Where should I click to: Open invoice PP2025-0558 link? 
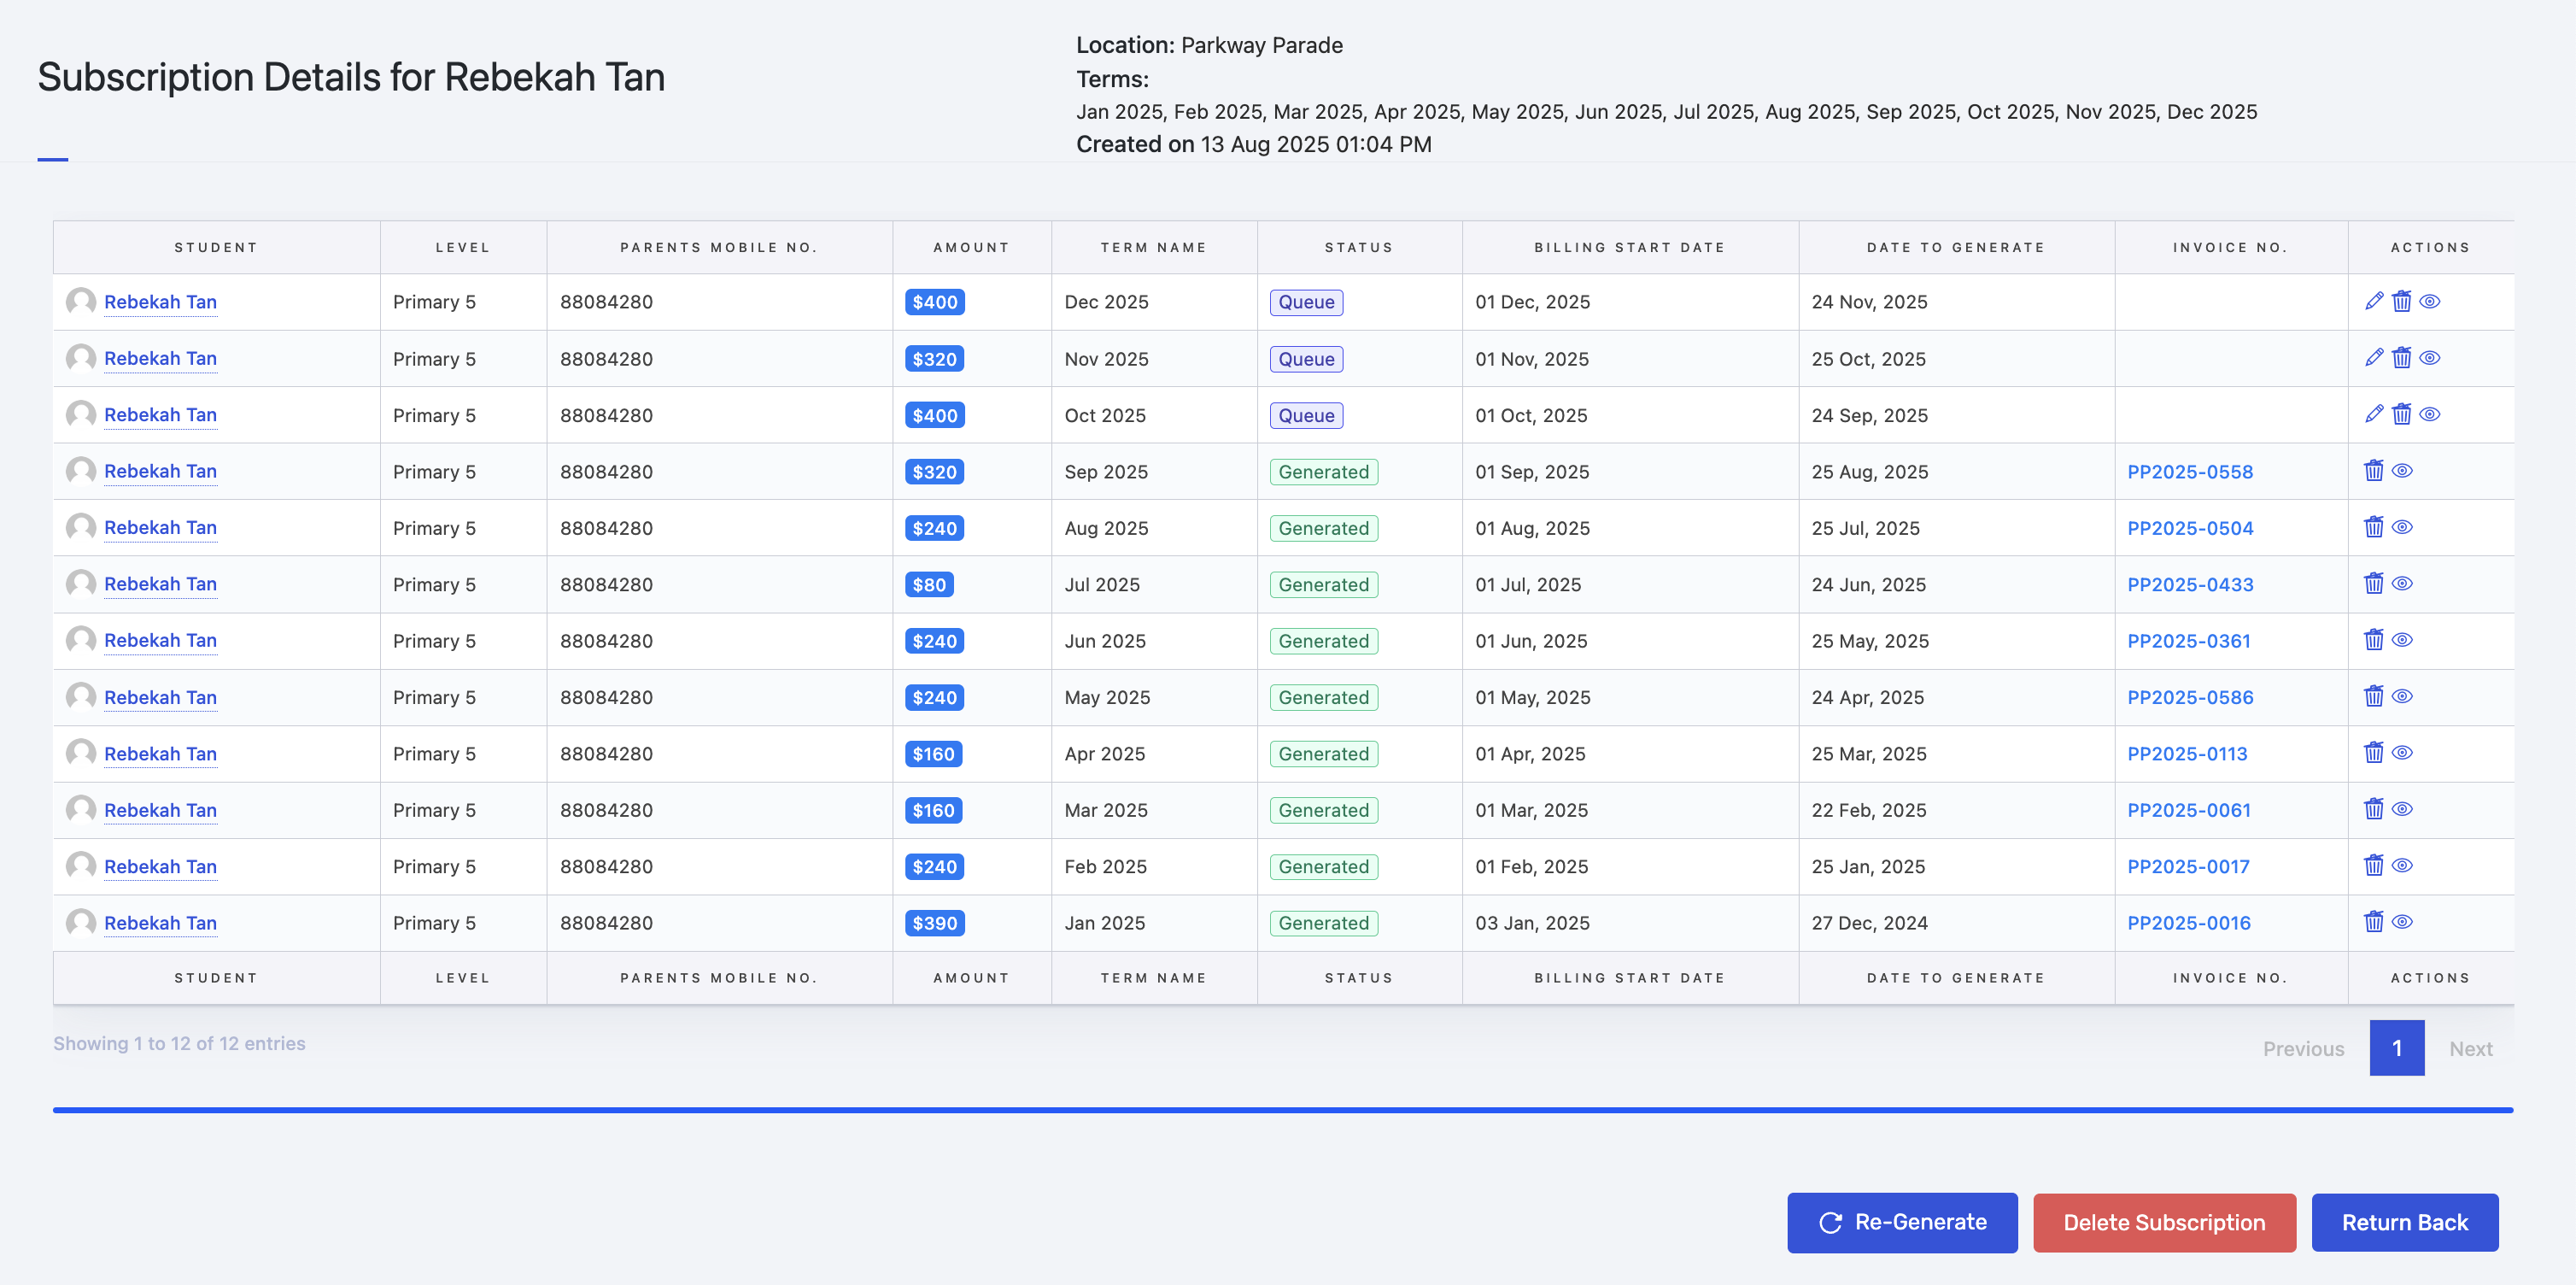pyautogui.click(x=2189, y=472)
